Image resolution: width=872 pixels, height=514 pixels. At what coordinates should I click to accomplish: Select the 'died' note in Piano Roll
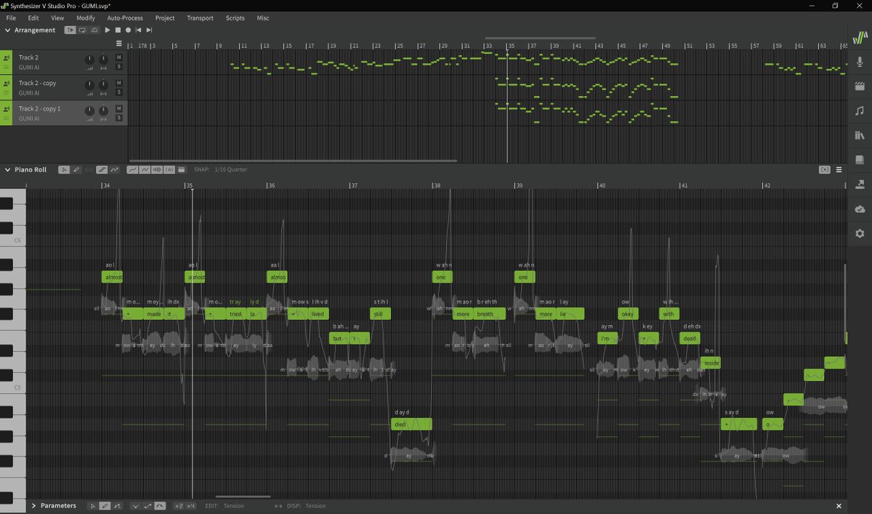411,425
